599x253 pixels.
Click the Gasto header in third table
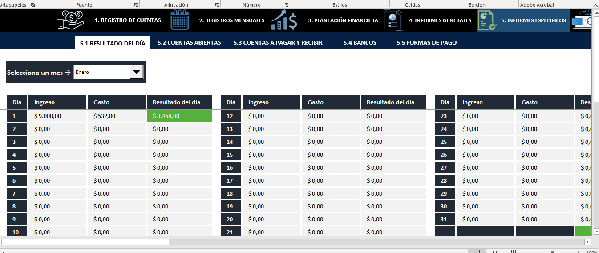coord(545,102)
